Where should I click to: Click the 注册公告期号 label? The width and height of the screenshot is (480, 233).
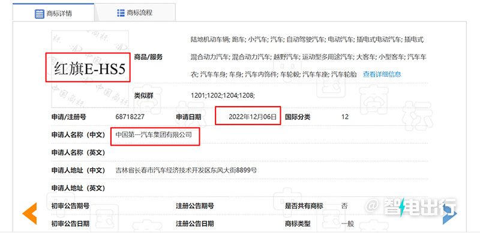point(194,206)
